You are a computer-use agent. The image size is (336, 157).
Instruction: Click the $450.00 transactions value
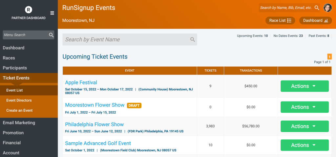pyautogui.click(x=251, y=86)
